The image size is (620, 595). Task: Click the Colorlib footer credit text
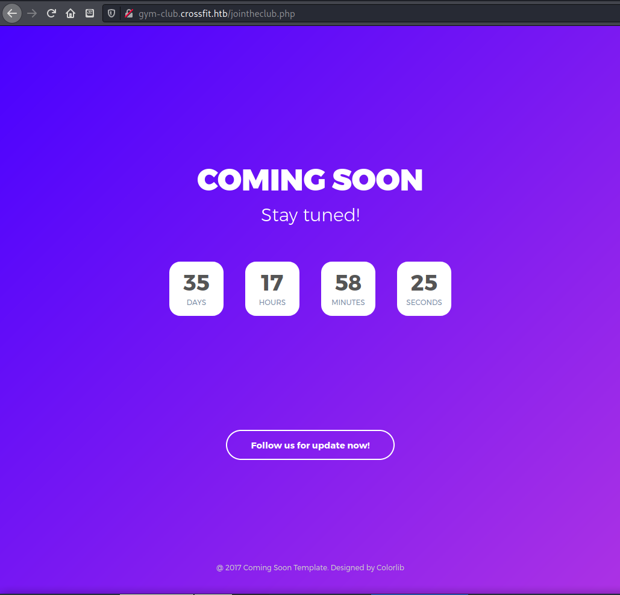390,567
